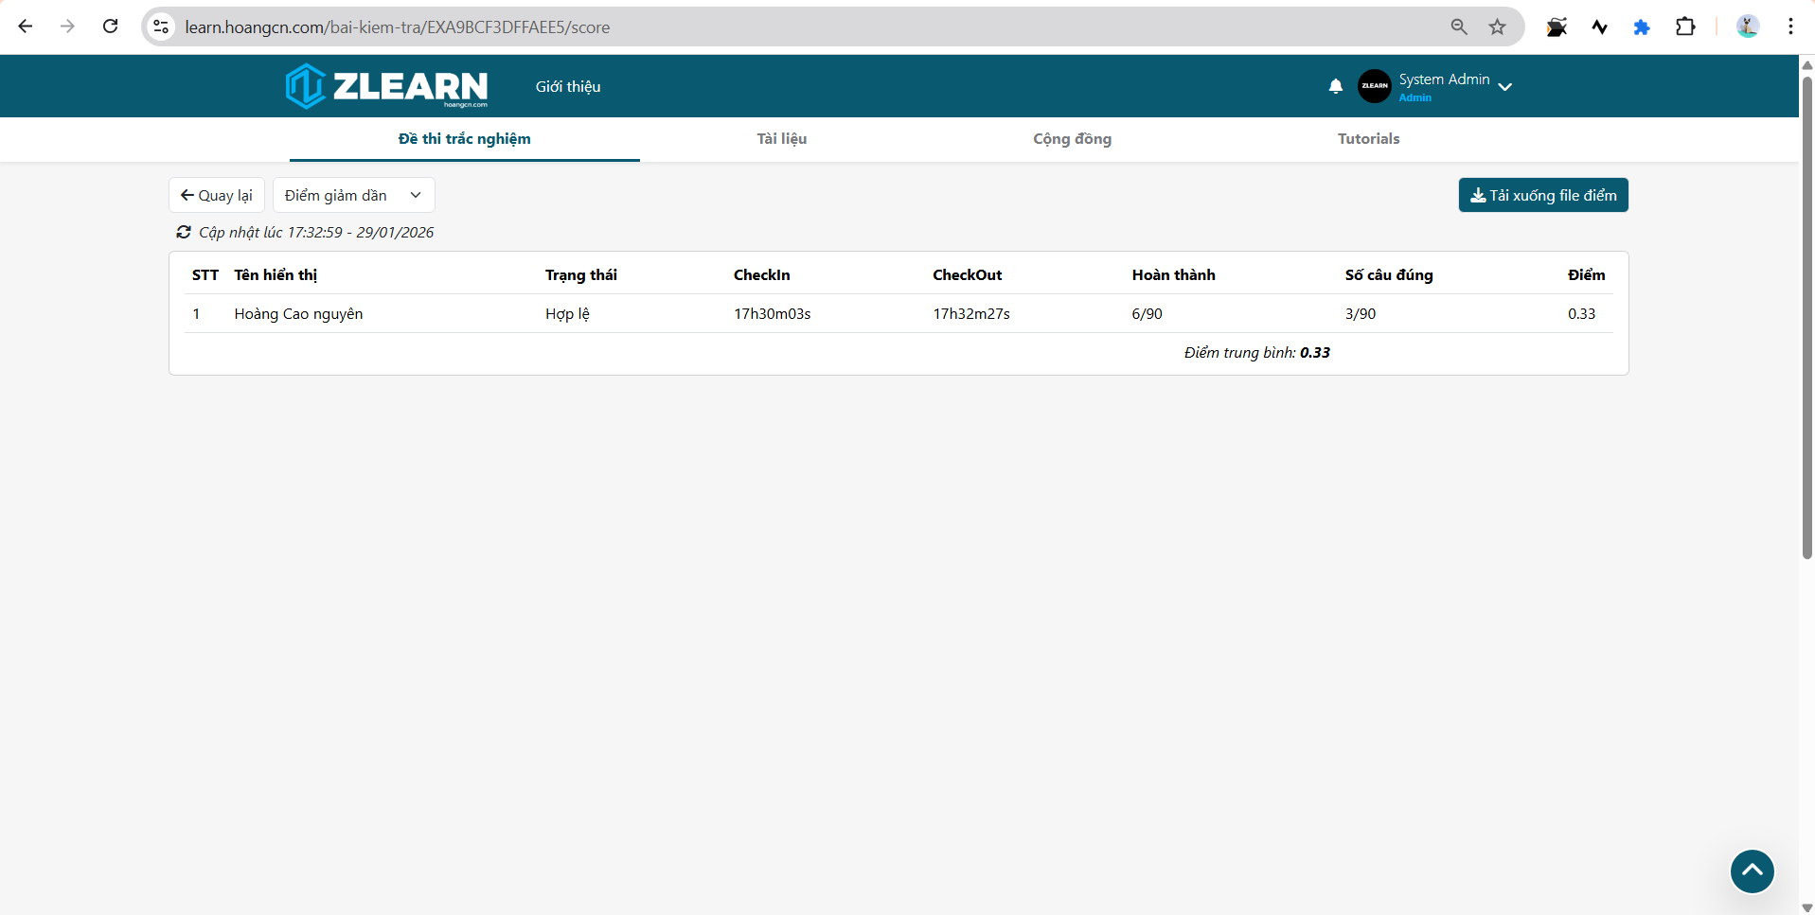Click the ZLEARN logo
Screen dimensions: 1815x915
tap(386, 86)
